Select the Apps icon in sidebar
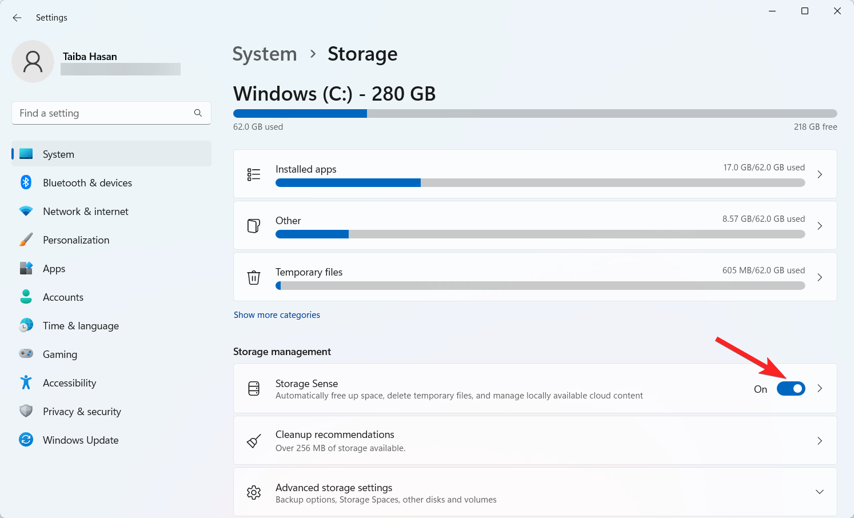This screenshot has width=854, height=518. click(x=26, y=268)
